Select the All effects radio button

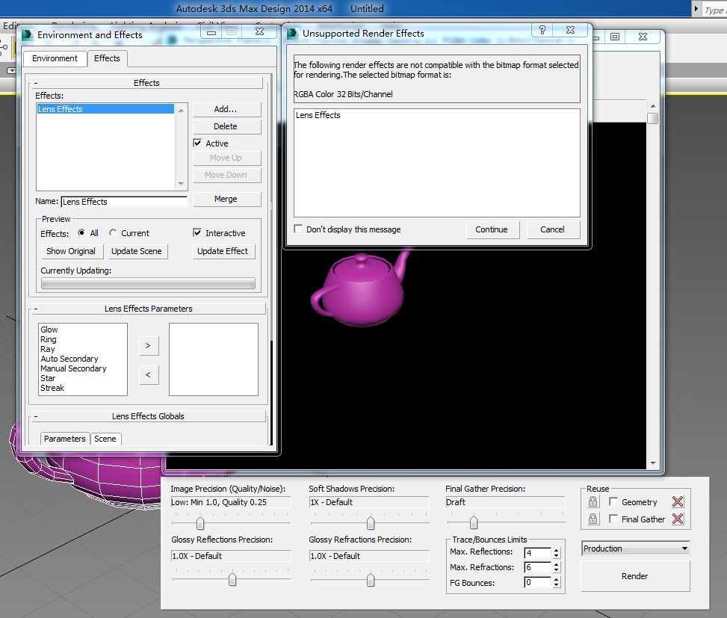click(81, 232)
